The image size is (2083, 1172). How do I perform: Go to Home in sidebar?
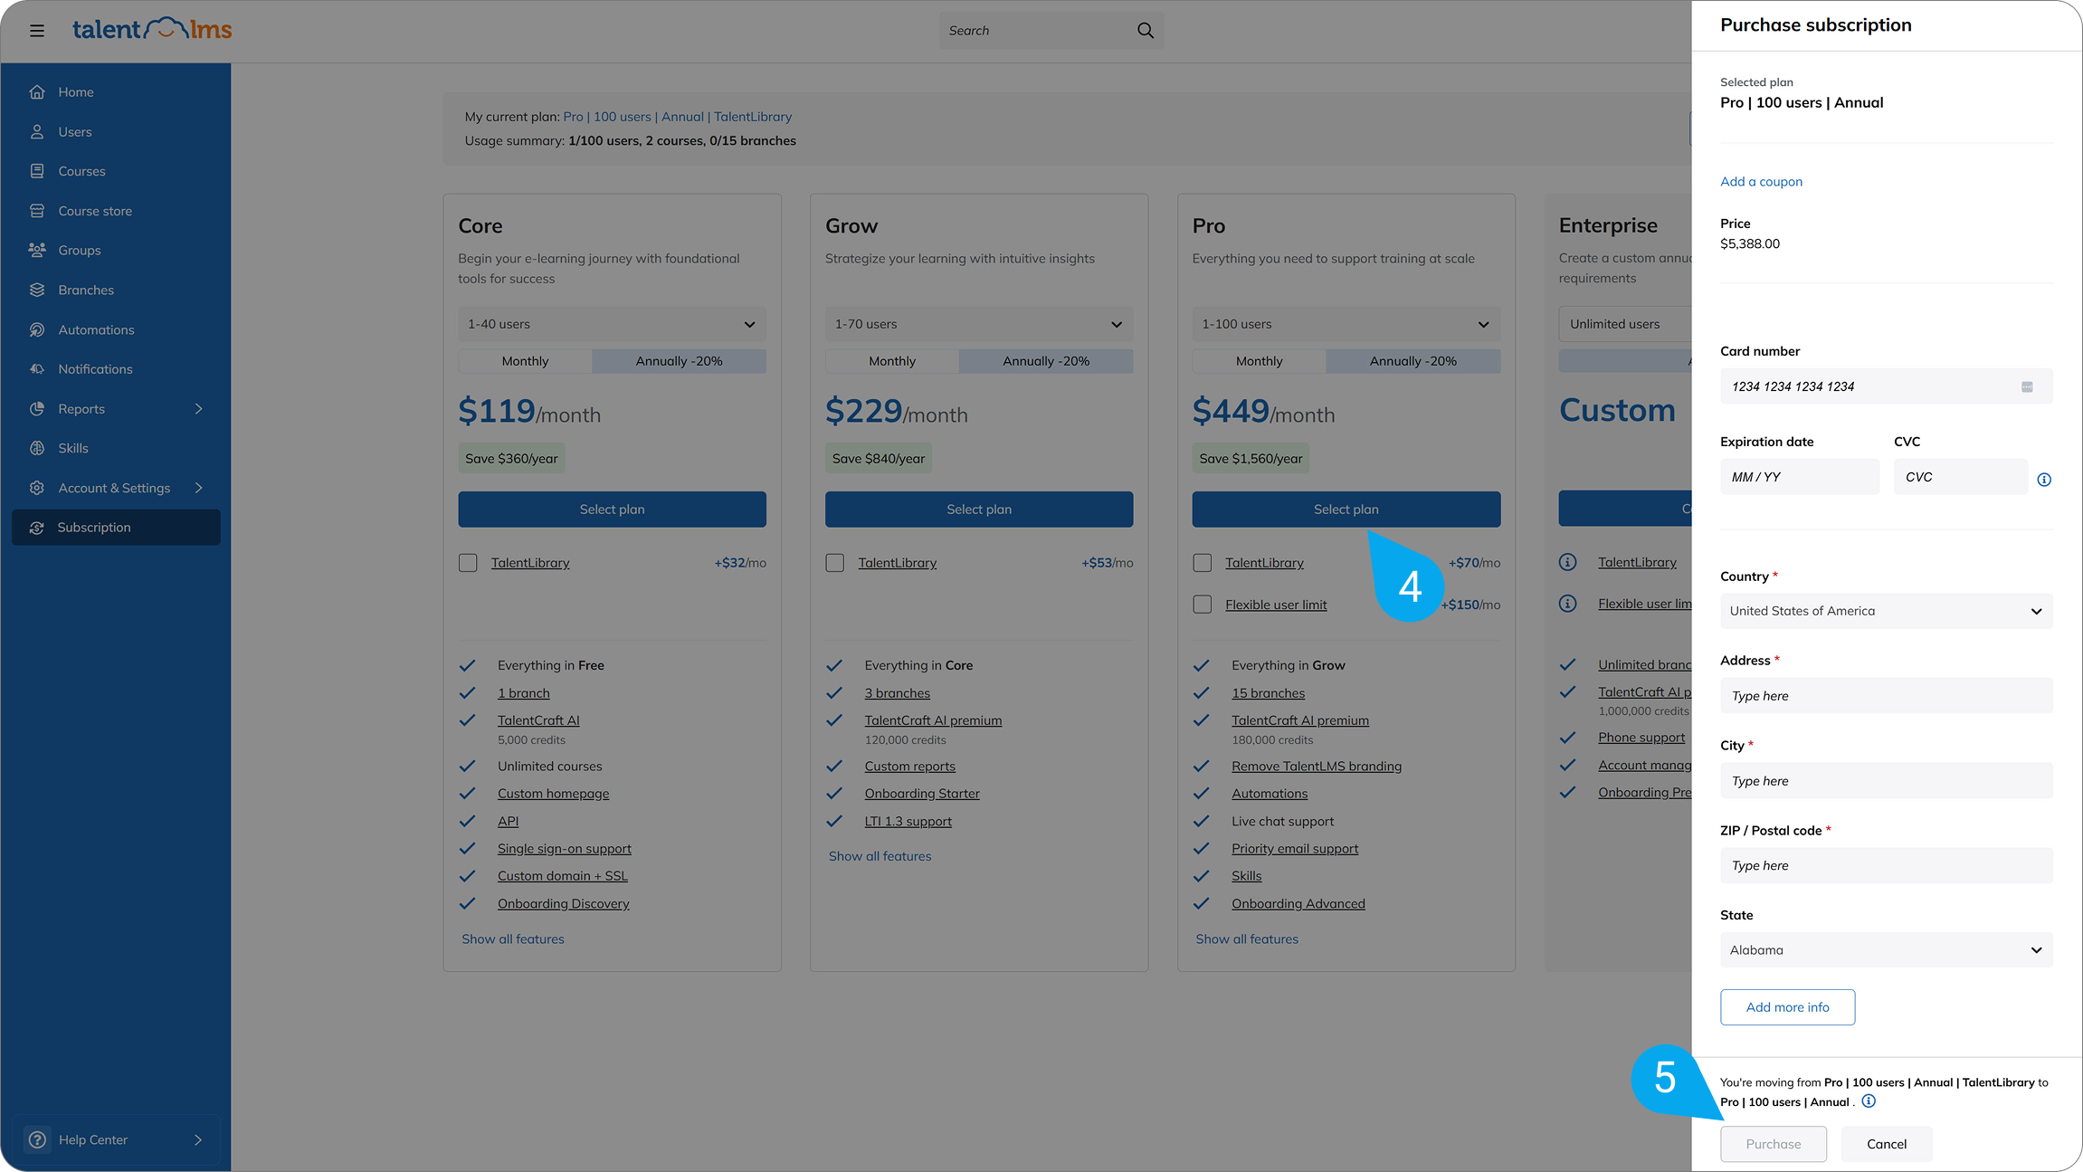76,92
